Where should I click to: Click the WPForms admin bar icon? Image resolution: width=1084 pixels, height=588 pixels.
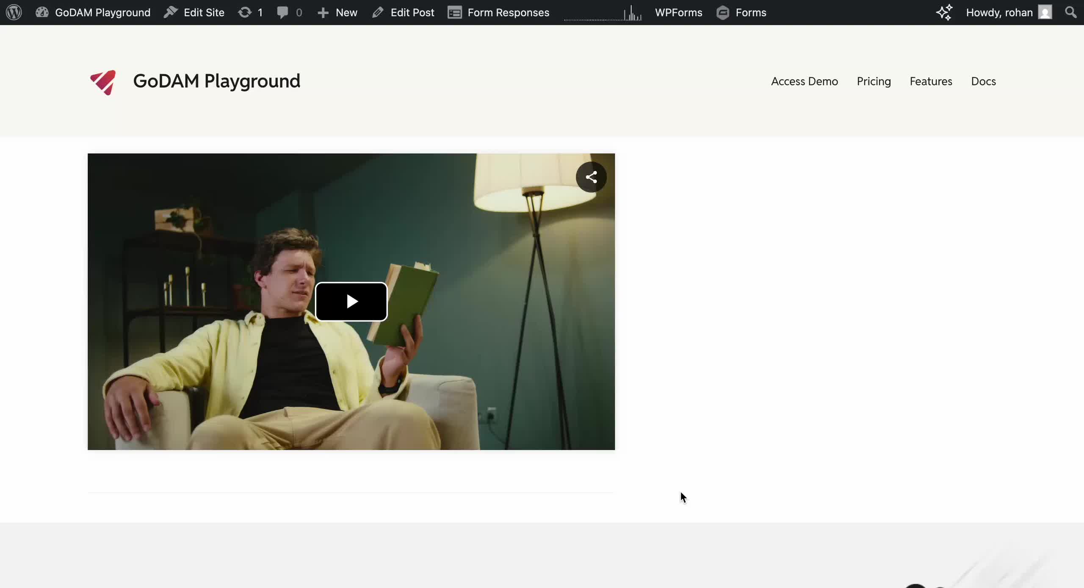click(677, 12)
